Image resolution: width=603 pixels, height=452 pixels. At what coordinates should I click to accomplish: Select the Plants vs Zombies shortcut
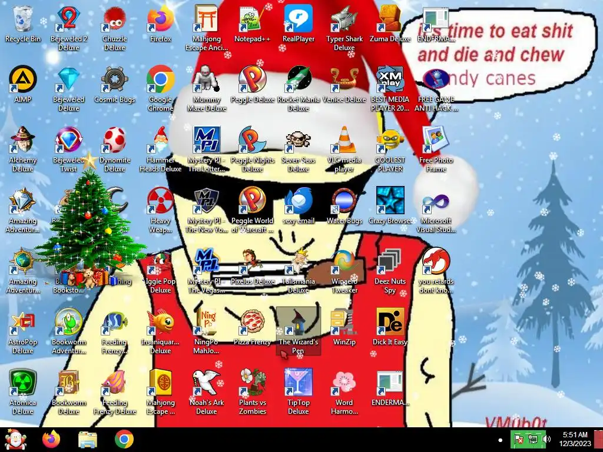click(252, 392)
